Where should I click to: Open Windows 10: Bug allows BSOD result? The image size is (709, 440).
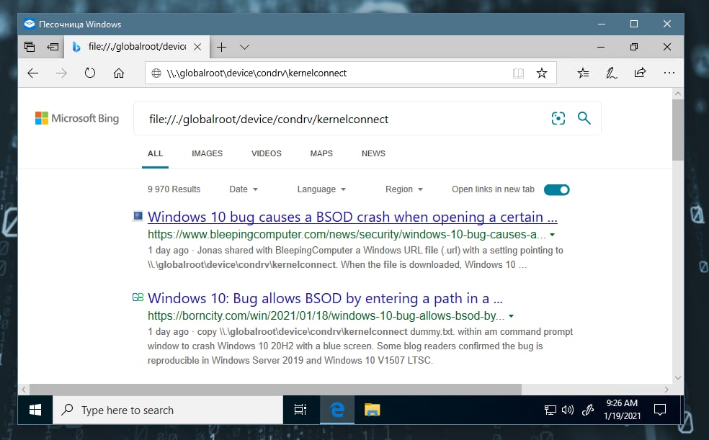(325, 299)
